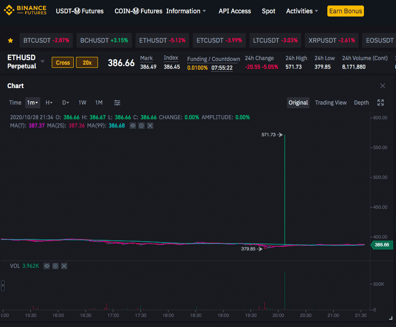Click the 24h High value 571.73
396x327 pixels.
pos(293,67)
